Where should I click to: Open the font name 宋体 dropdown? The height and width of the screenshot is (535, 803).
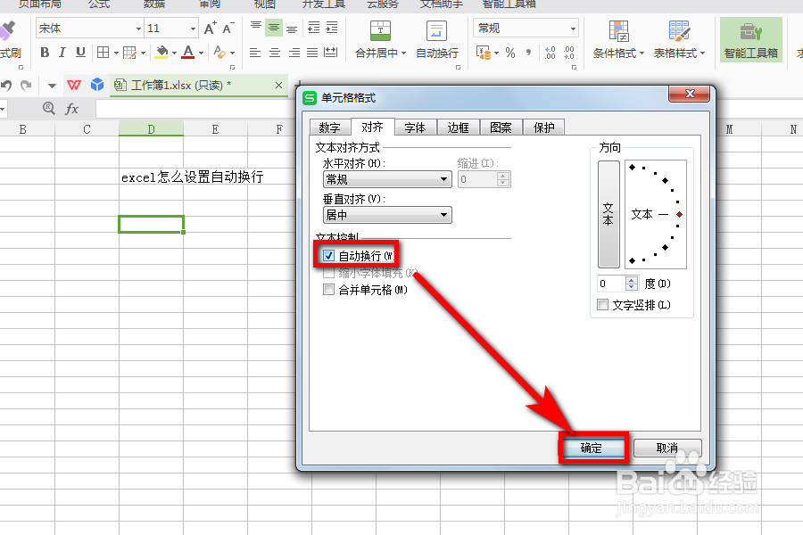(139, 29)
